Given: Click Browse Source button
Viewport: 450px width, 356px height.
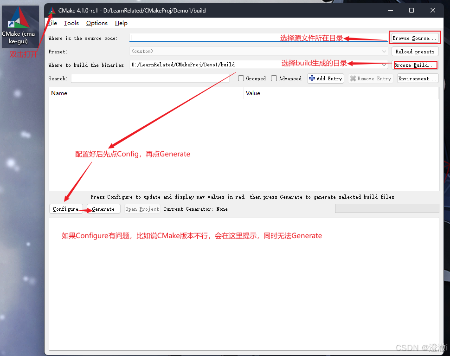Looking at the screenshot, I should click(x=415, y=38).
